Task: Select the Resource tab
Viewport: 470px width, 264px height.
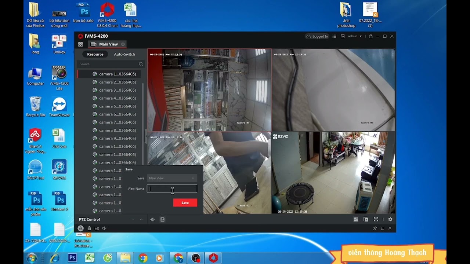Action: [x=95, y=54]
